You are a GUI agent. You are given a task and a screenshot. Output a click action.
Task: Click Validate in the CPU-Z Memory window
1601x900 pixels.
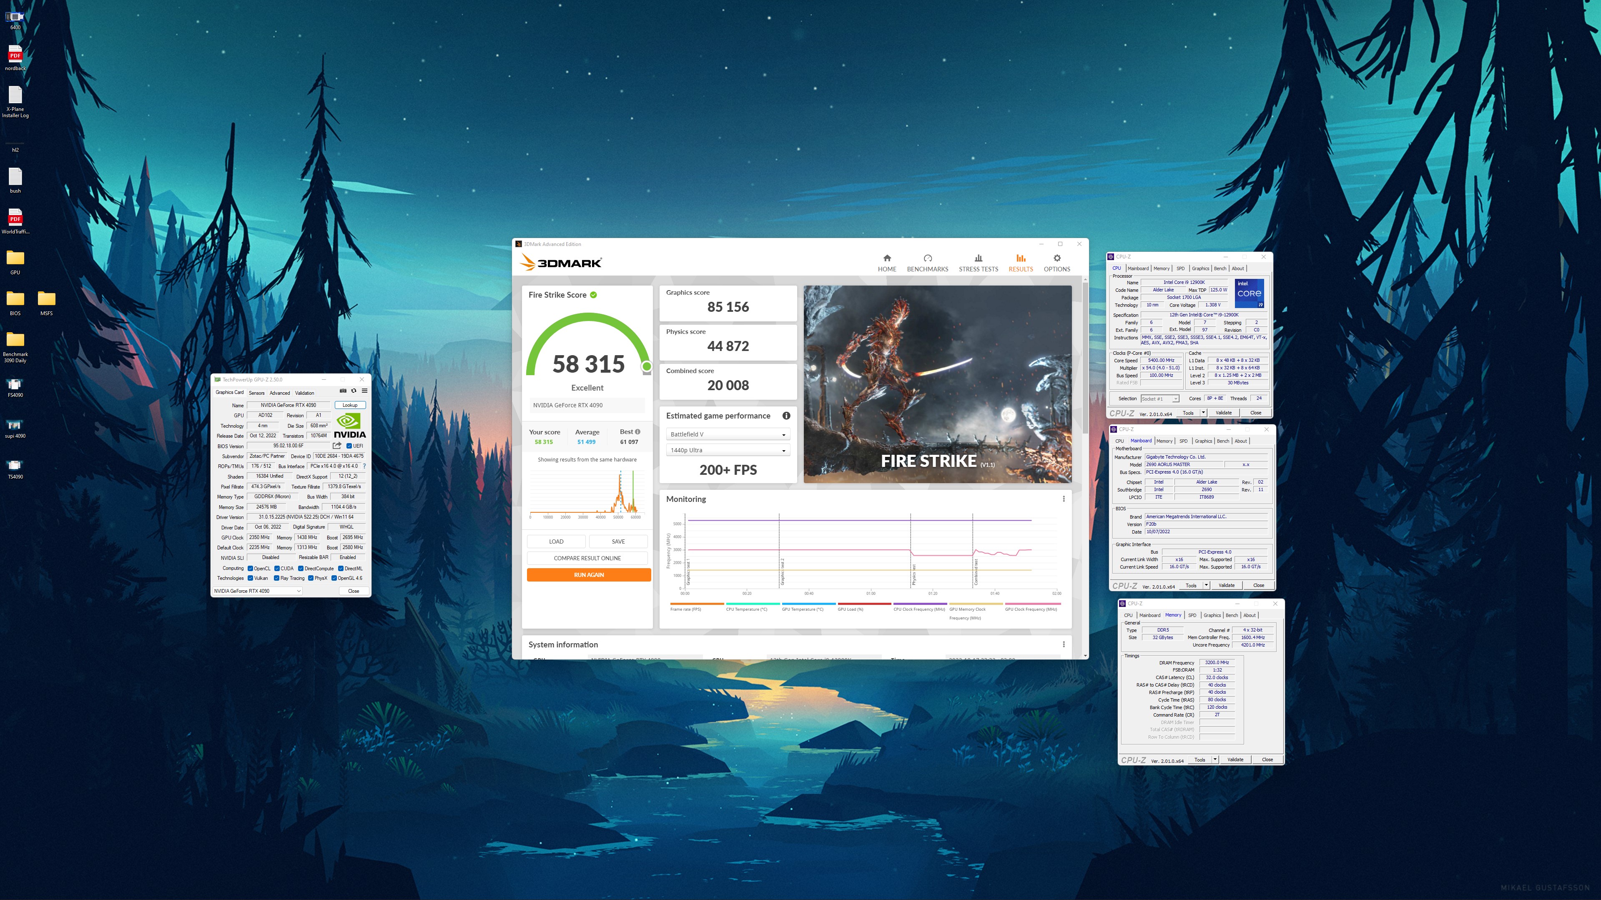point(1235,760)
